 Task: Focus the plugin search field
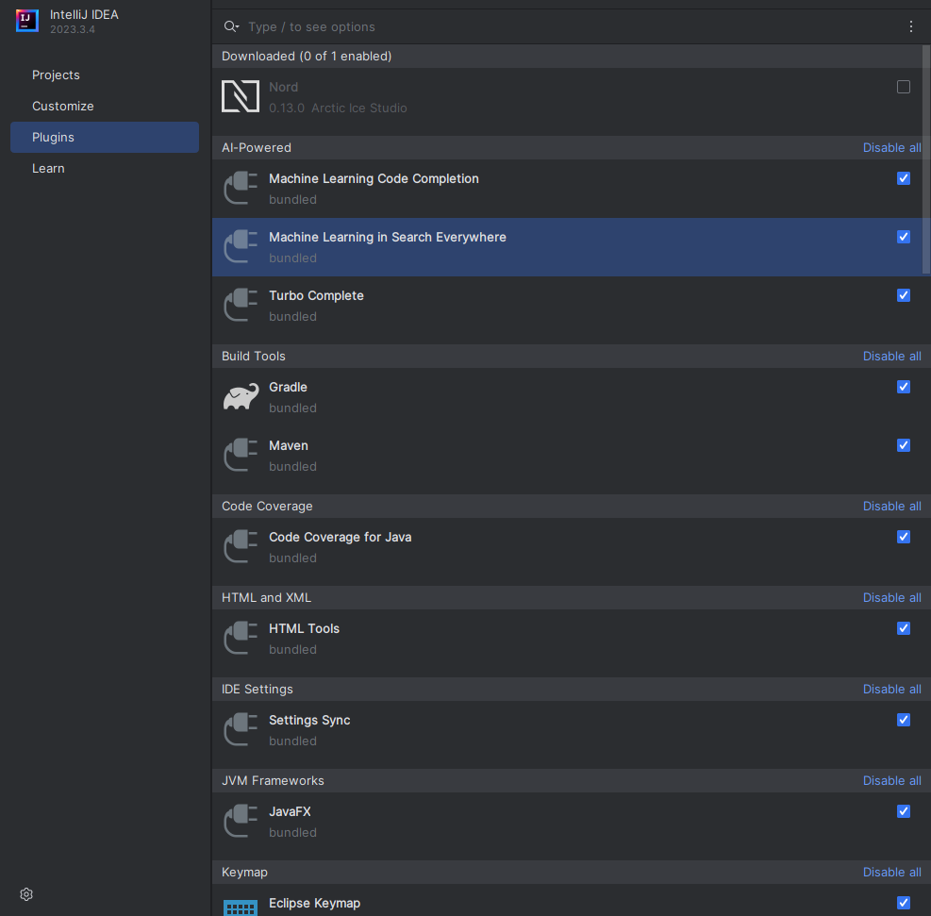pos(570,26)
